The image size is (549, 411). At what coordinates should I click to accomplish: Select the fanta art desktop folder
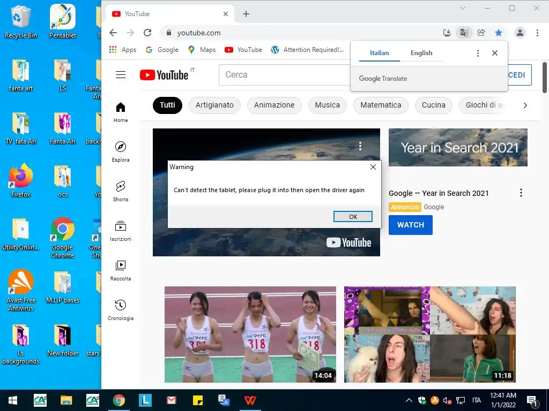click(x=21, y=75)
